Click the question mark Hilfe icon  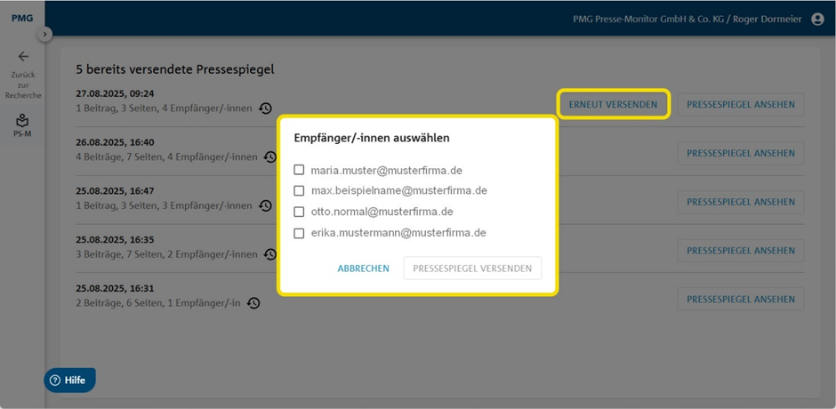click(54, 381)
